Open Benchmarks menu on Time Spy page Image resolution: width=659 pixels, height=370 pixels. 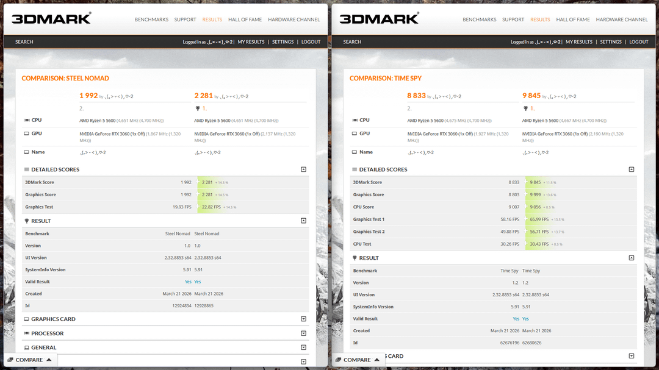tap(479, 20)
